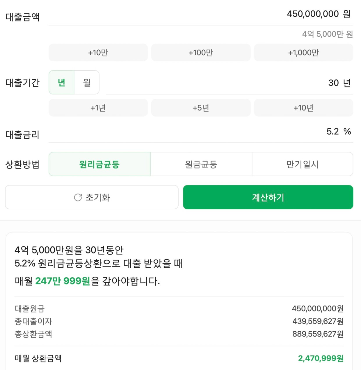Select 년 as the loan period unit
The width and height of the screenshot is (361, 370).
pos(62,83)
